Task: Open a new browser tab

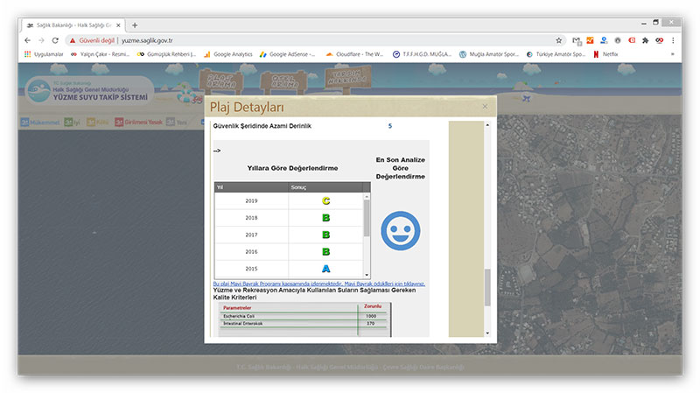Action: pyautogui.click(x=135, y=25)
